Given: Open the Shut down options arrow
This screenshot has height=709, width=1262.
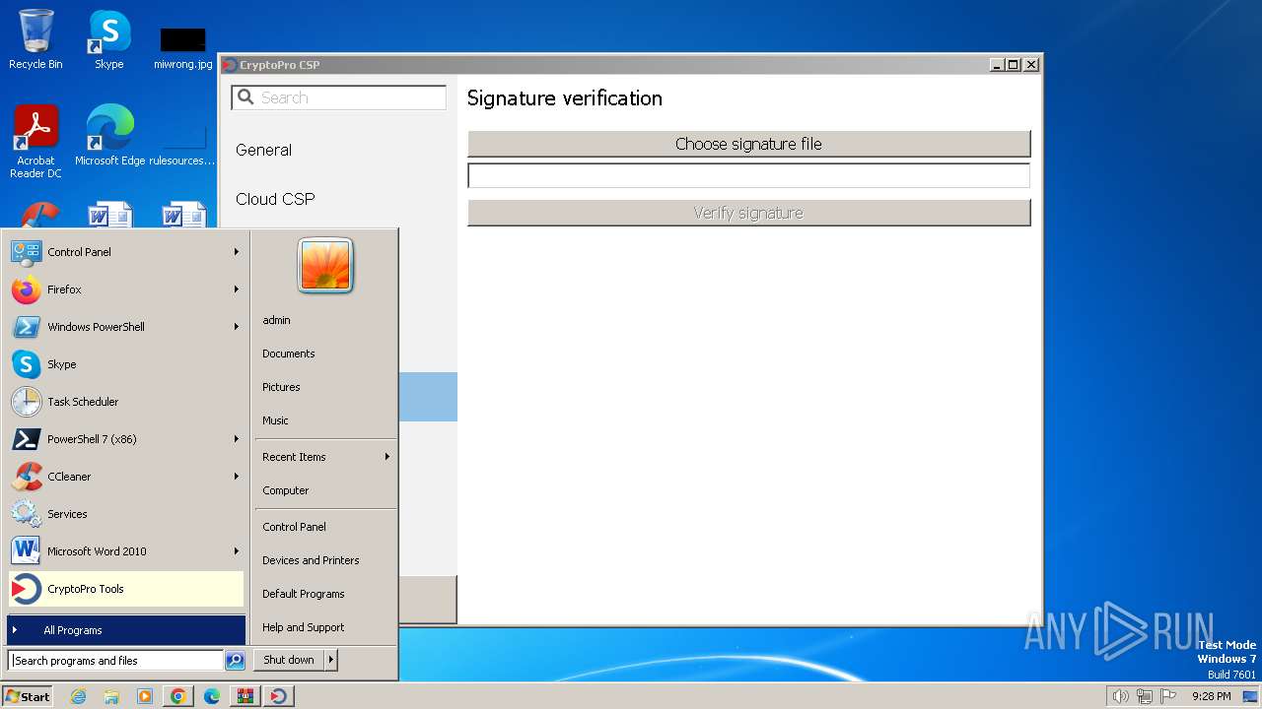Looking at the screenshot, I should [x=331, y=660].
